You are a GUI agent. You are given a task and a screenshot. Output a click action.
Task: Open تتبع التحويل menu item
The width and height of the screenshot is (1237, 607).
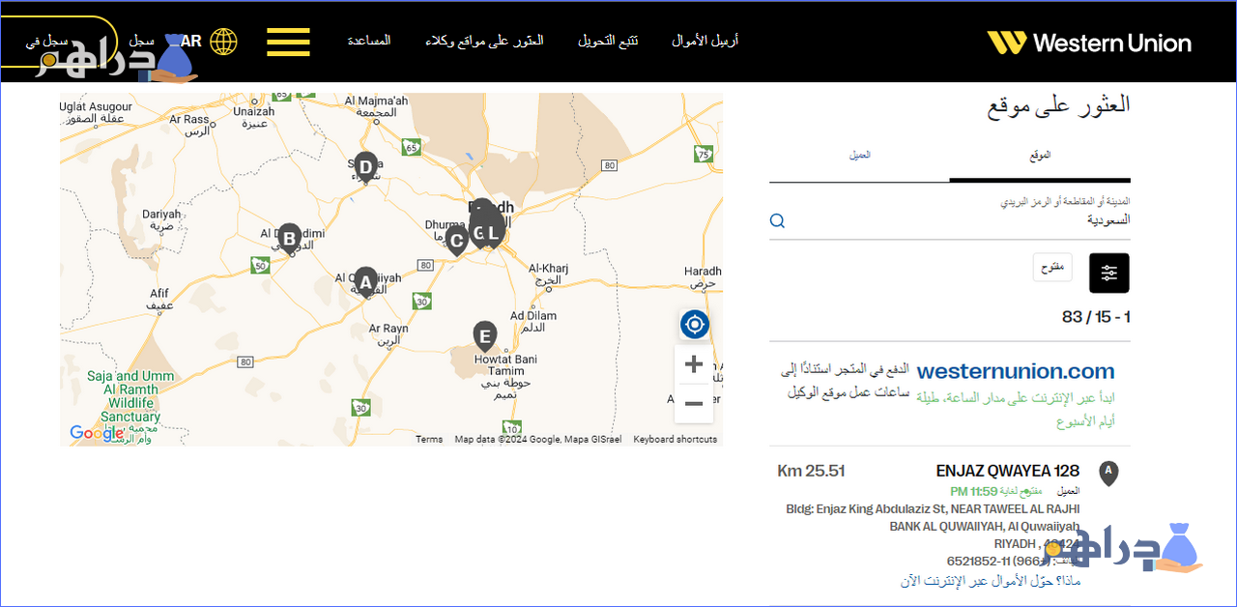[608, 41]
